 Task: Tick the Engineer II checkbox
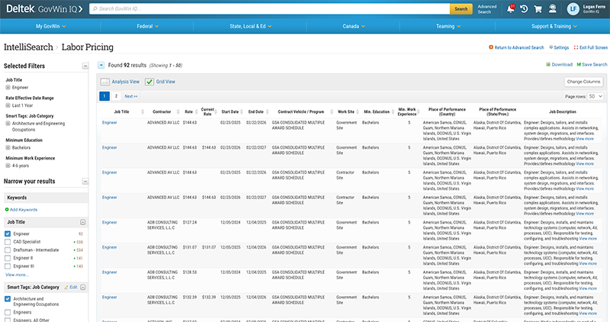[8, 258]
